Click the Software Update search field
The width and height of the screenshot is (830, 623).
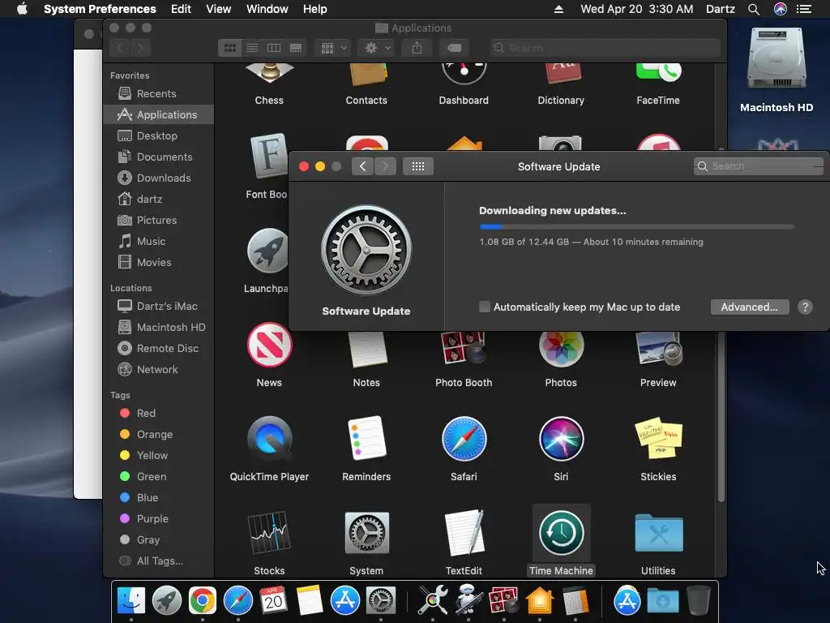759,166
